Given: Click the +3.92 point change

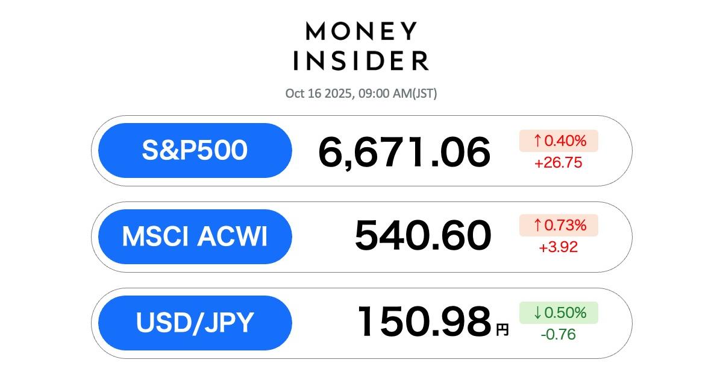Looking at the screenshot, I should (x=558, y=247).
